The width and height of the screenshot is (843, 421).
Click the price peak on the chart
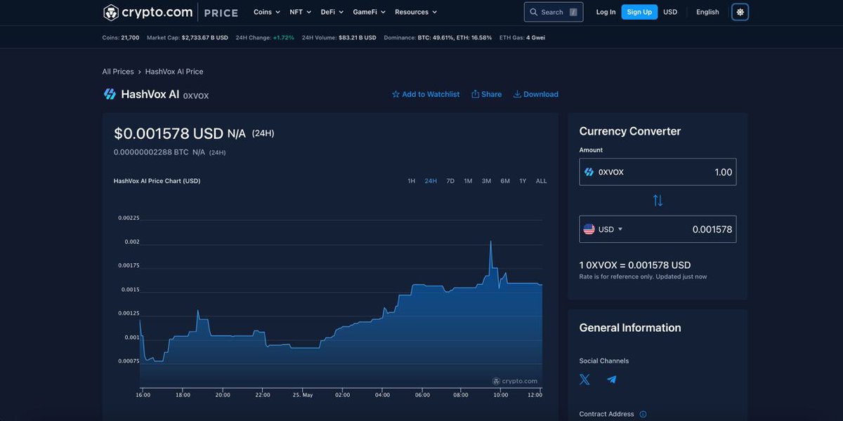point(490,242)
